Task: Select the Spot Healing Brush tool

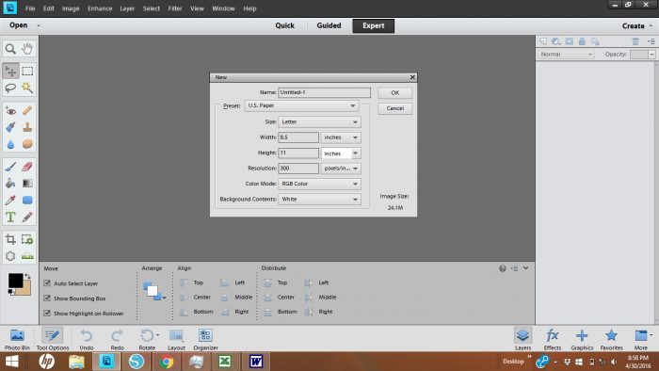Action: pyautogui.click(x=27, y=110)
